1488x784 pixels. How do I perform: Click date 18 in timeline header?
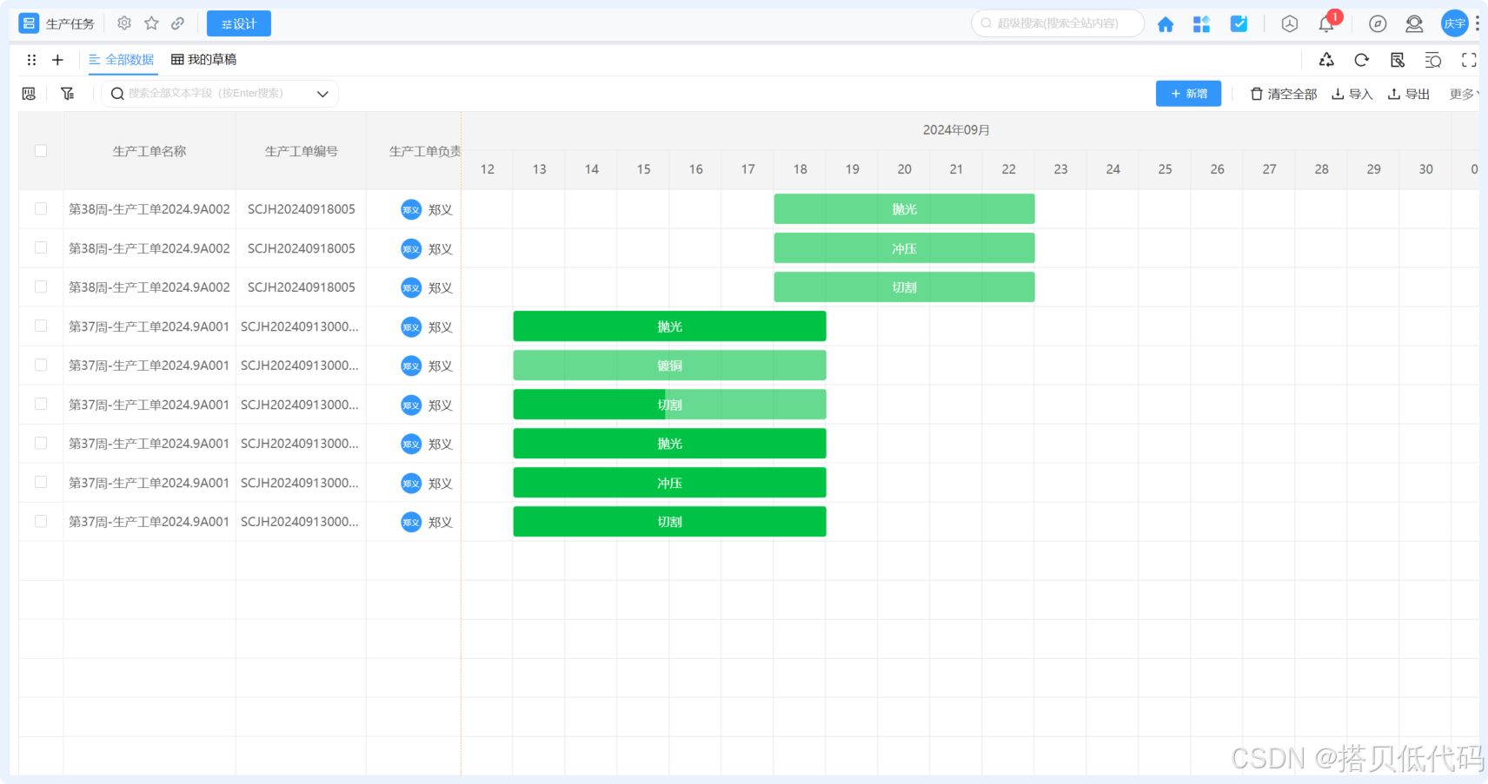point(800,169)
